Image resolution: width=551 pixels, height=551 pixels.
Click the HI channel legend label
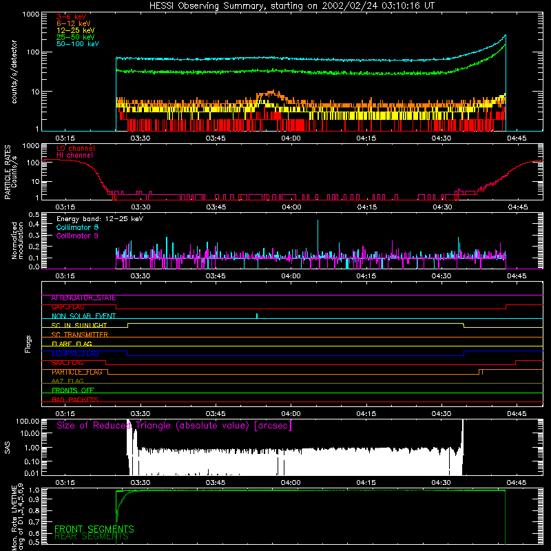coord(74,155)
